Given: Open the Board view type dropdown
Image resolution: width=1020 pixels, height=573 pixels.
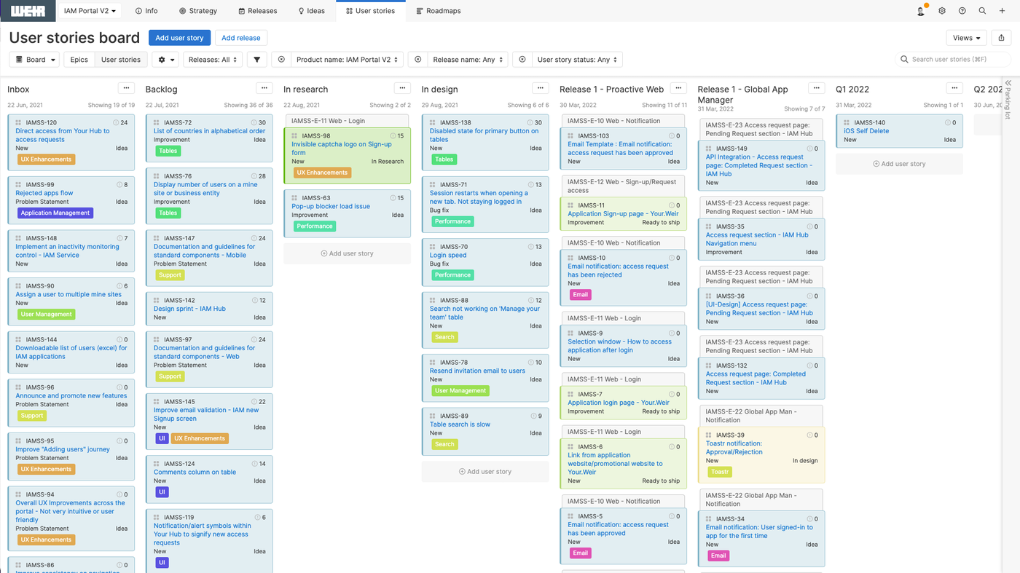Looking at the screenshot, I should click(34, 60).
